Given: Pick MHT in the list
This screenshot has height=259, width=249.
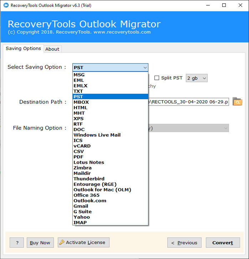Looking at the screenshot, I should (x=110, y=113).
